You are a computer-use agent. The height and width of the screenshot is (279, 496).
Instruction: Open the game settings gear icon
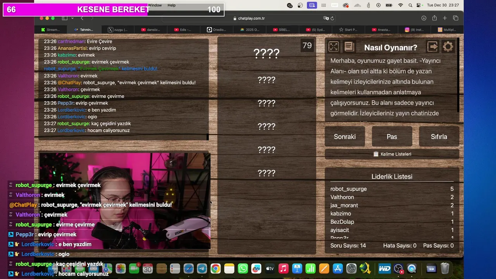tap(448, 47)
